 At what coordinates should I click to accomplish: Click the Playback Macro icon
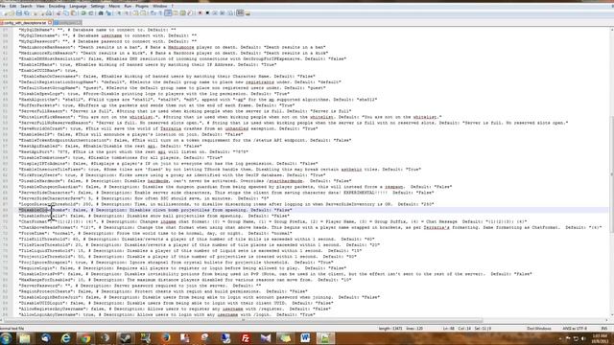215,13
